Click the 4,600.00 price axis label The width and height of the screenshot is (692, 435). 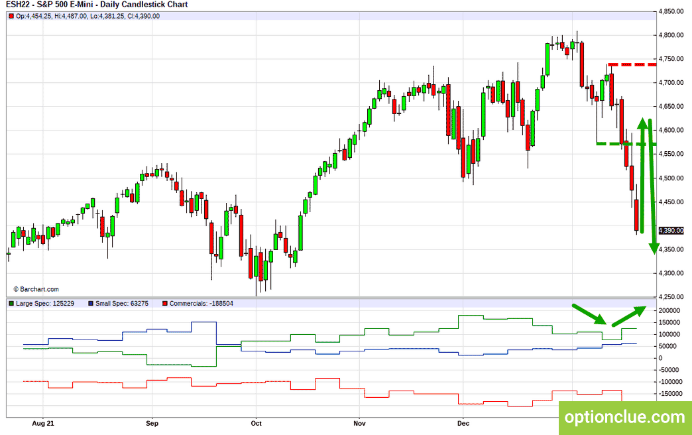coord(671,130)
